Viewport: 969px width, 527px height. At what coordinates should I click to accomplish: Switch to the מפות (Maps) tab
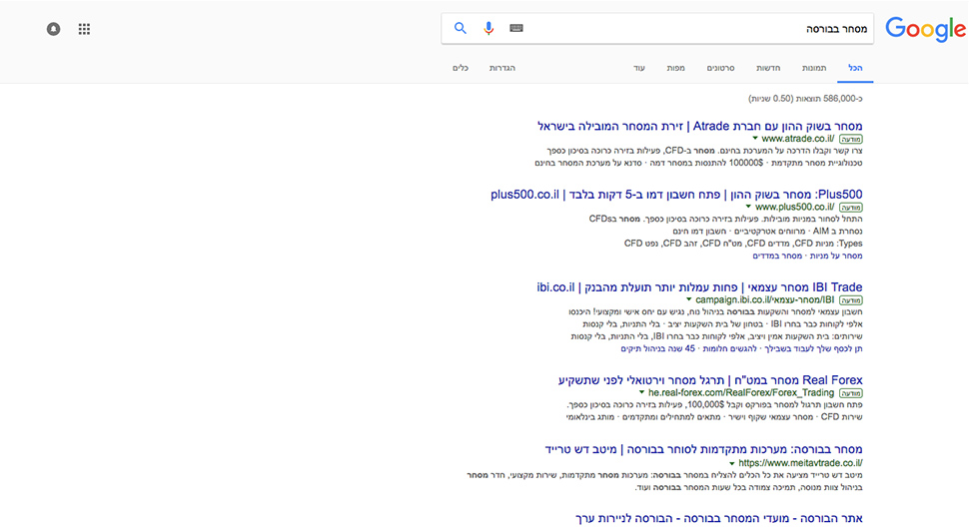[675, 68]
